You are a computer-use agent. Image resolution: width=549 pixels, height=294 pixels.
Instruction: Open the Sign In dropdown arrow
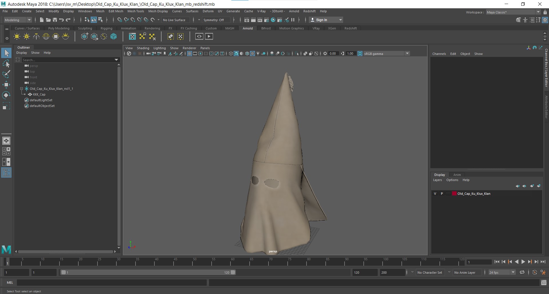[340, 20]
